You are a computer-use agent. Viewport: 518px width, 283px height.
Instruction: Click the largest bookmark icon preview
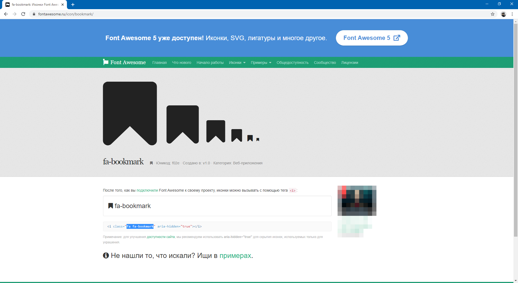(130, 111)
